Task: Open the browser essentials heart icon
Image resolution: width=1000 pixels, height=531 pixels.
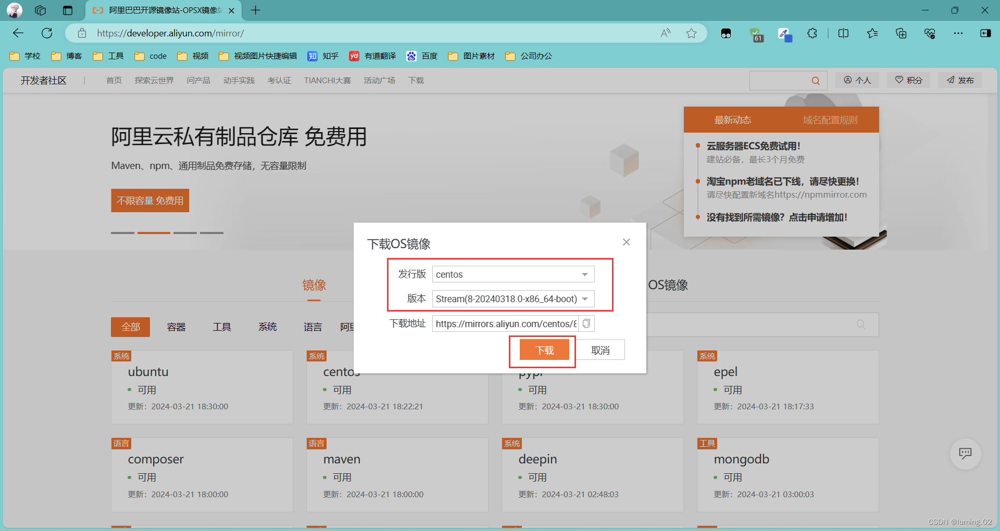Action: (930, 33)
